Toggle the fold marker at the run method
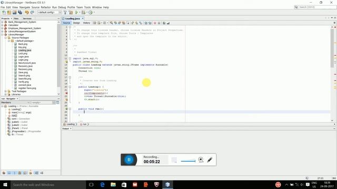 tap(70, 109)
